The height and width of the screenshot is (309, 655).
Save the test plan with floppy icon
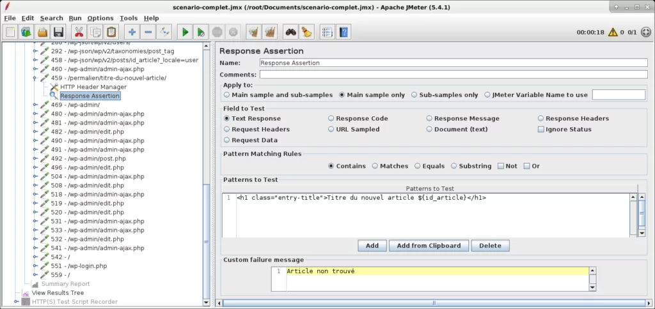pyautogui.click(x=58, y=32)
